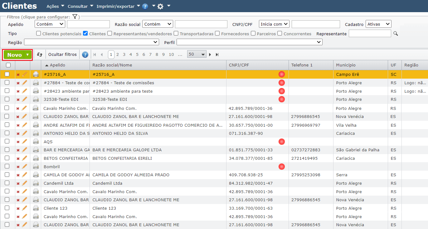Select cell 'Campo Erê' in Município column
This screenshot has width=428, height=229.
[348, 75]
